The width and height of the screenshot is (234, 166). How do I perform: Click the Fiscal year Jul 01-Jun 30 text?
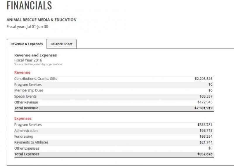coord(27,27)
